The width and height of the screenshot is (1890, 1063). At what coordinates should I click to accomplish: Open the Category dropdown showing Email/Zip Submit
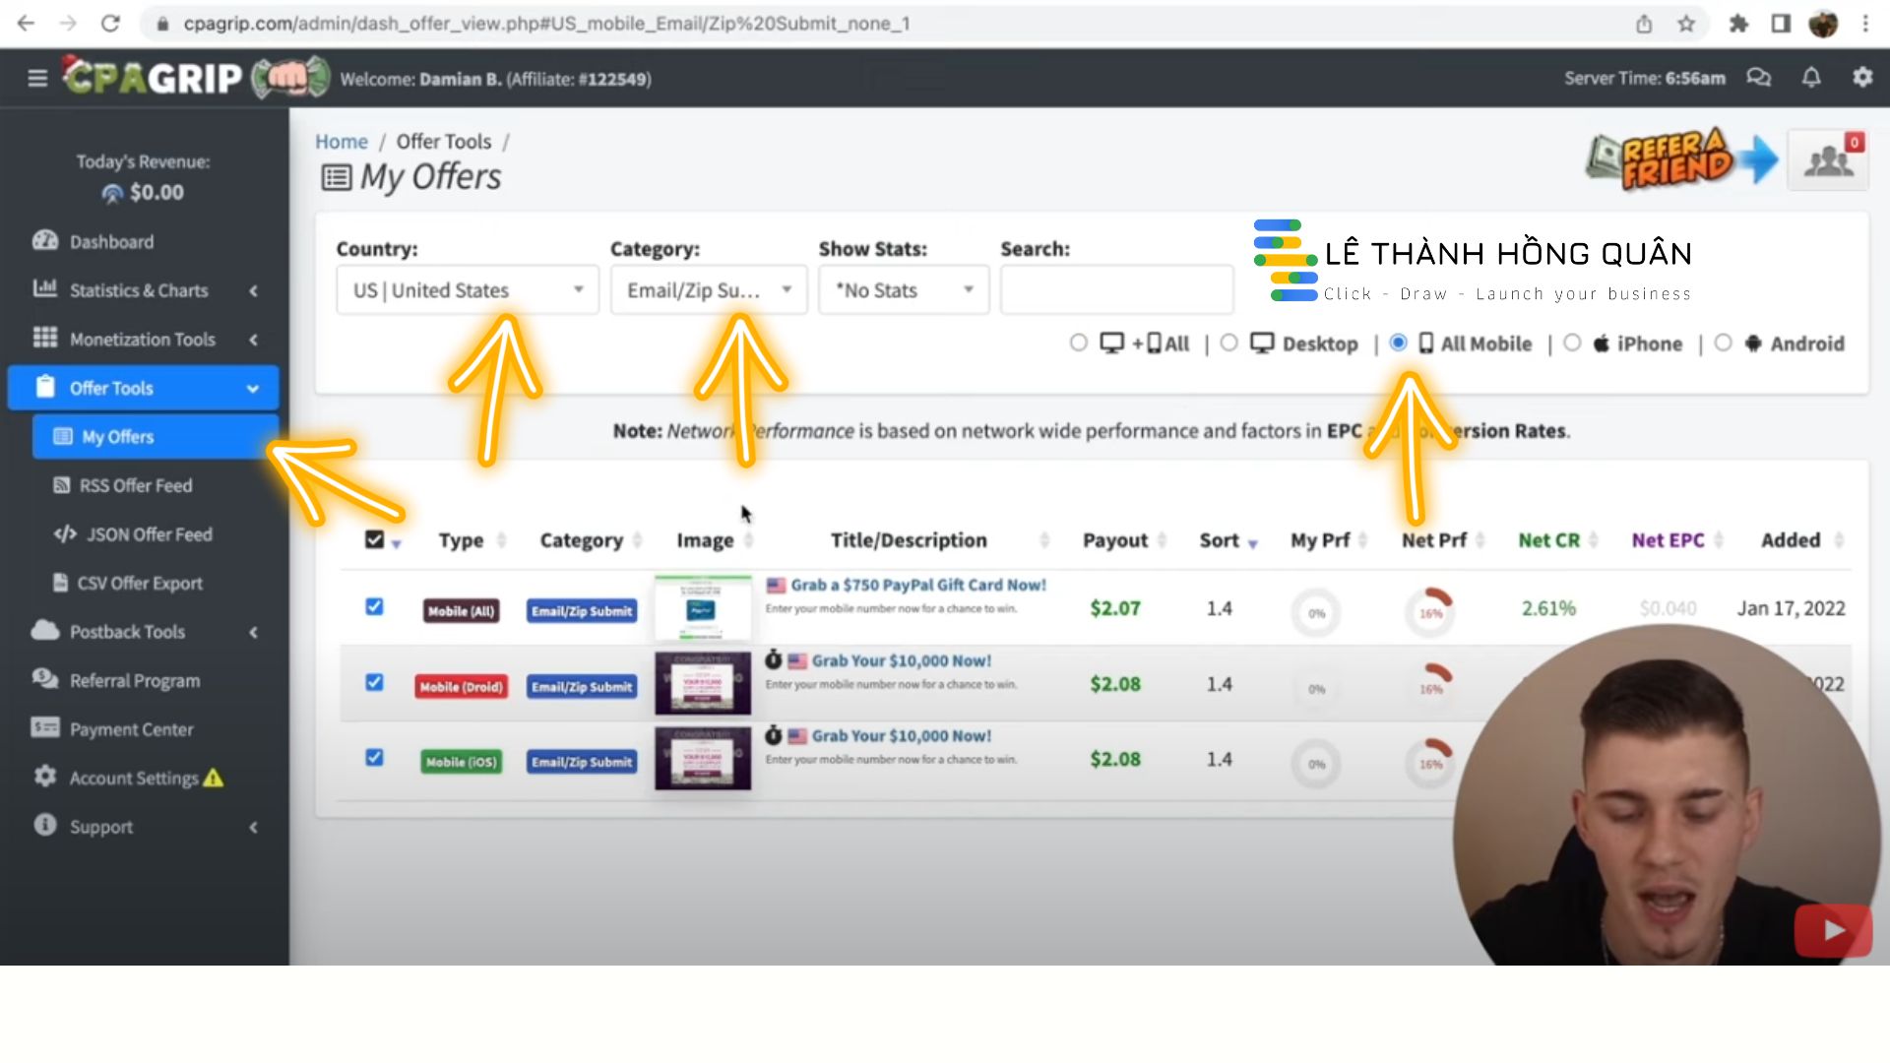[708, 289]
